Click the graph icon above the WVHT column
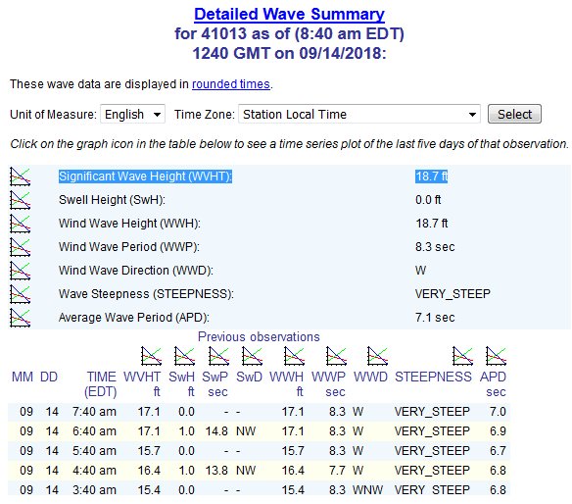The image size is (572, 504). [152, 356]
